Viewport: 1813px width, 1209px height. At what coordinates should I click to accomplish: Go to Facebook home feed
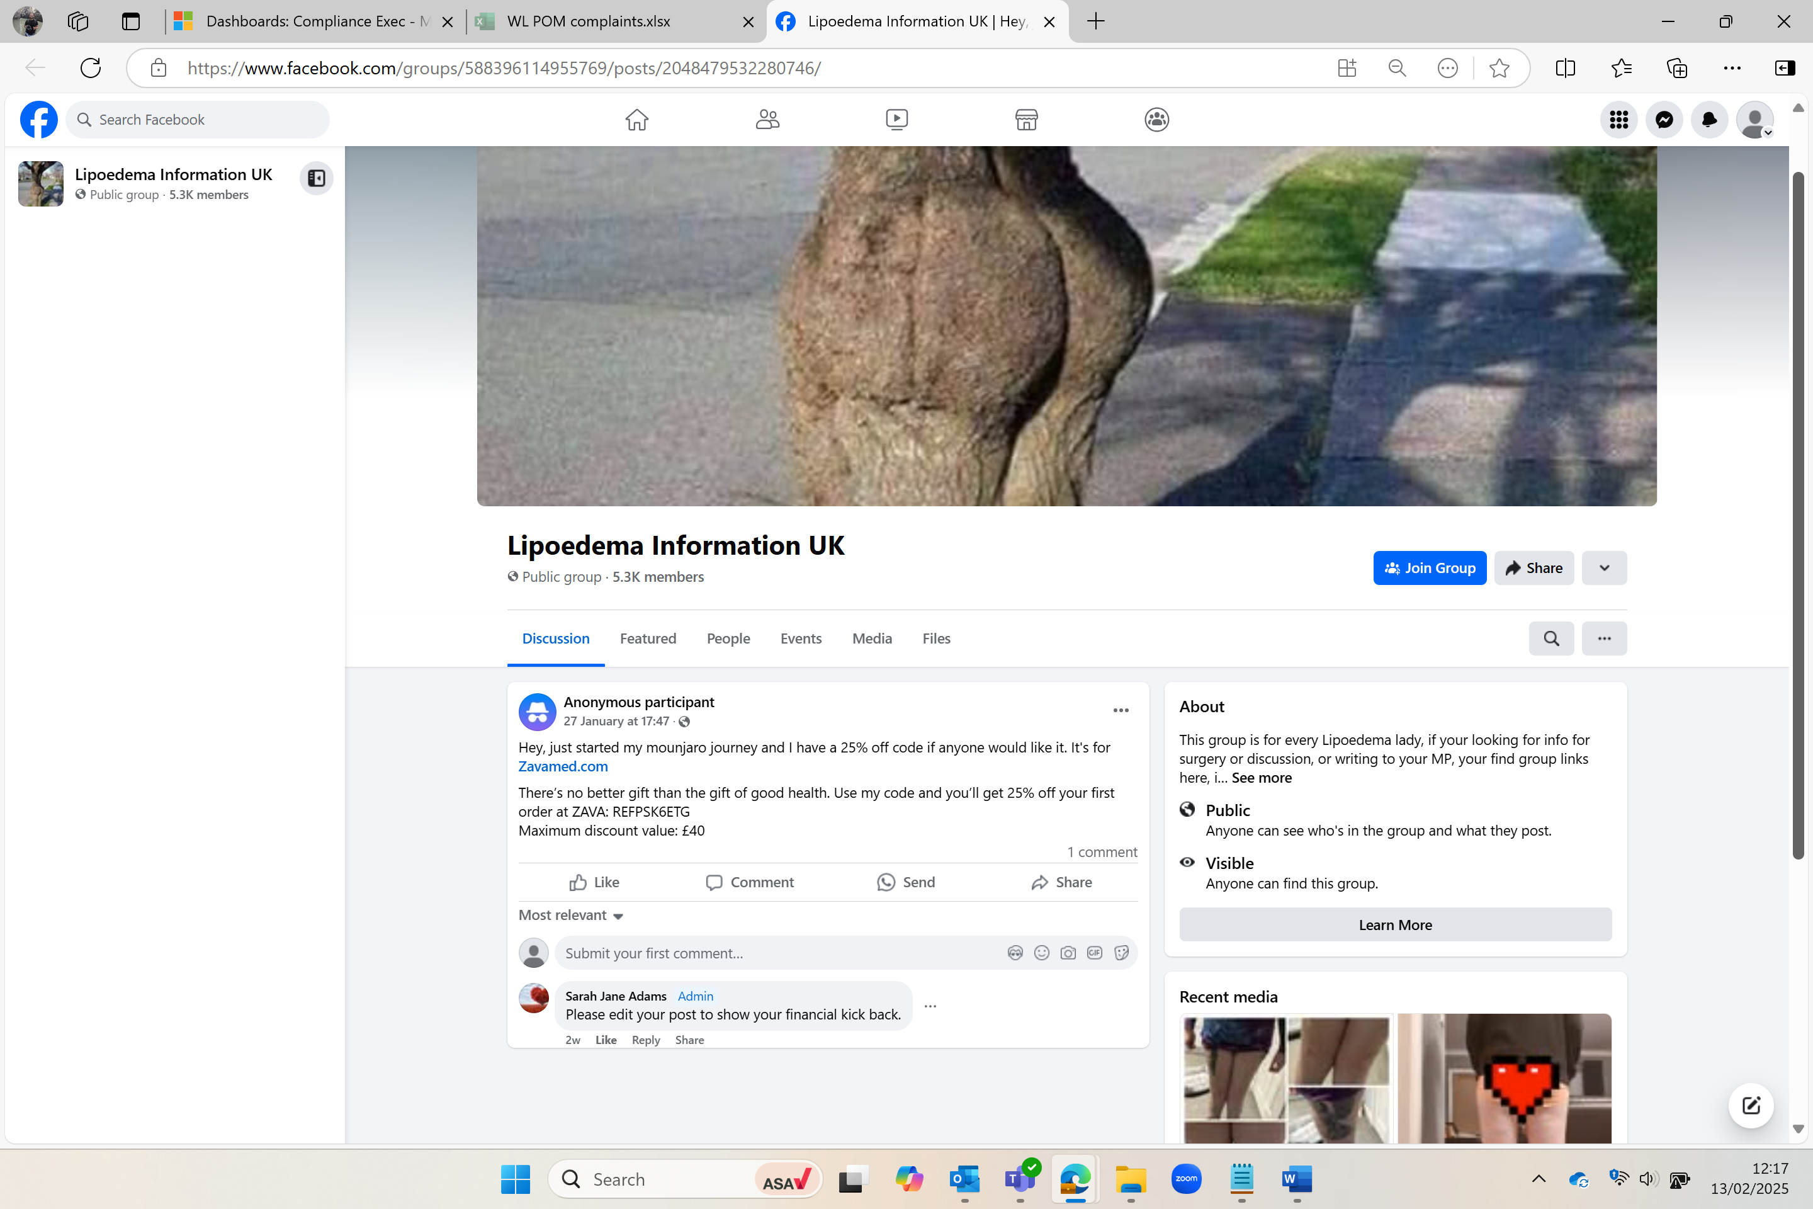636,120
